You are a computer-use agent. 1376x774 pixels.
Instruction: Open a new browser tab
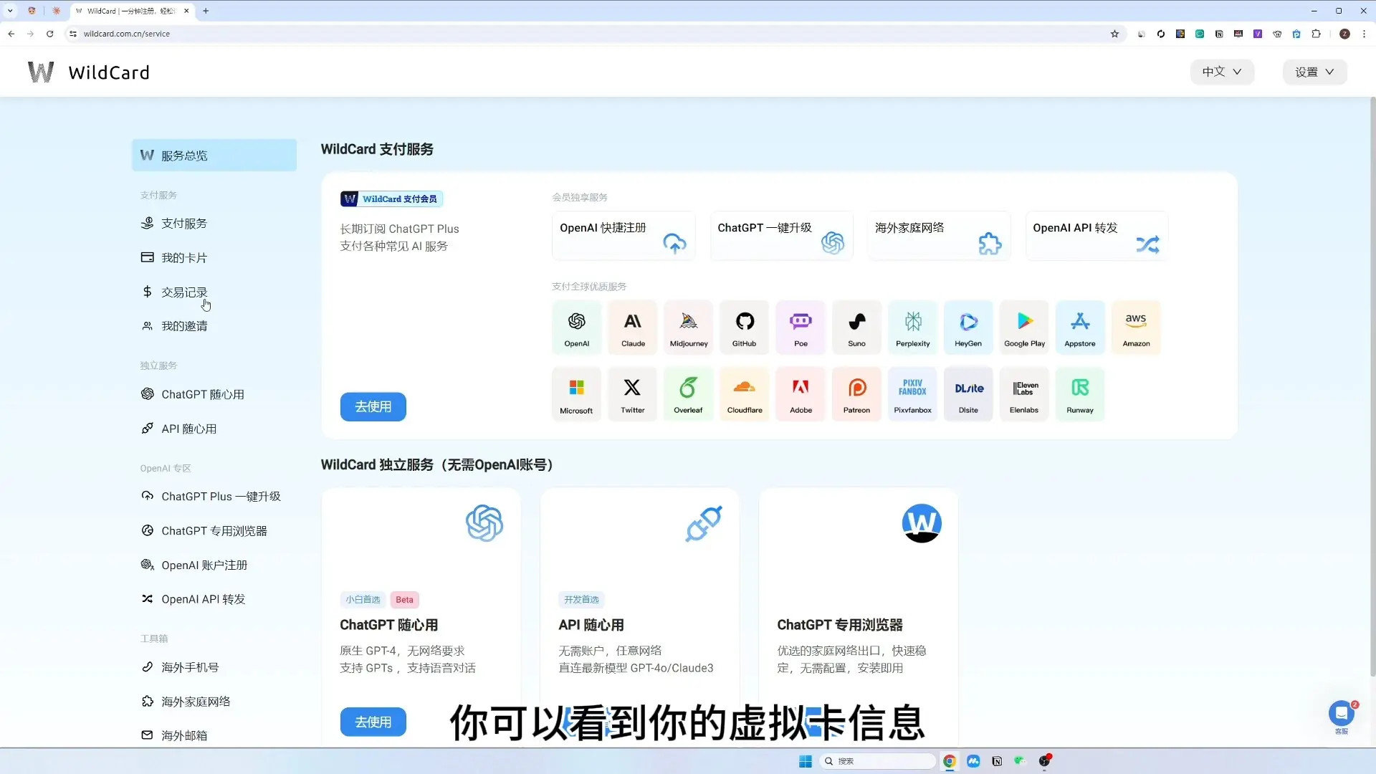(206, 11)
